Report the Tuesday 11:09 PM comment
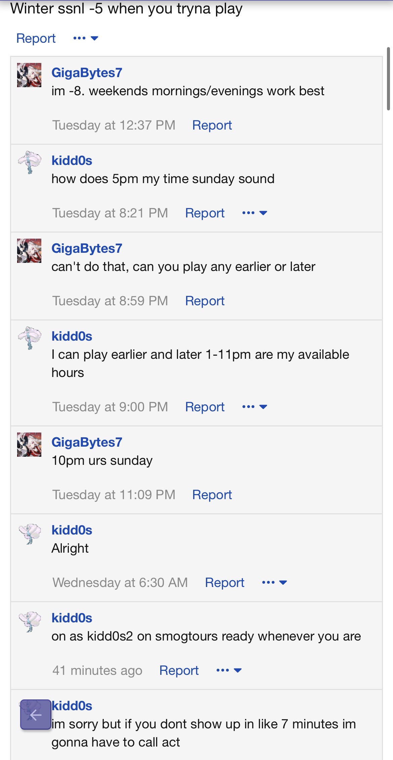This screenshot has width=393, height=760. point(212,495)
